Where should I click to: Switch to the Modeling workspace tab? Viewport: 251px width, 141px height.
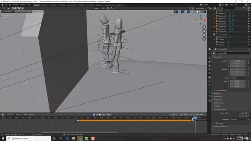click(44, 5)
